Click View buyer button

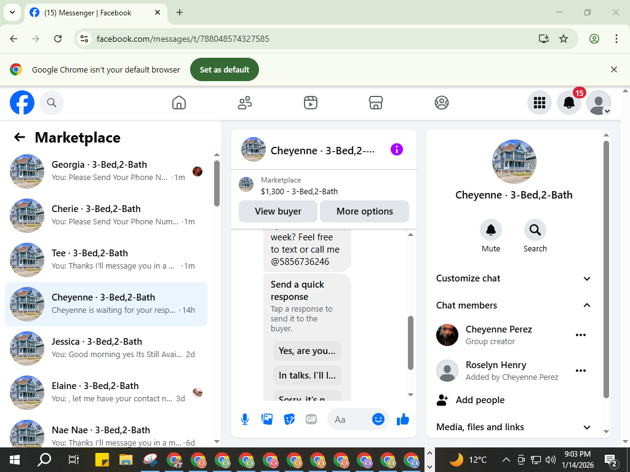tap(278, 211)
